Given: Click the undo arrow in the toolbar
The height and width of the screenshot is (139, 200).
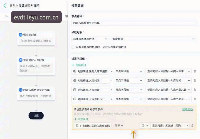Looking at the screenshot, I should (6, 16).
